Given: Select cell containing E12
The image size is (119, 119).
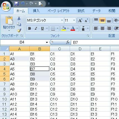Looking at the screenshot, I should click(x=100, y=109).
